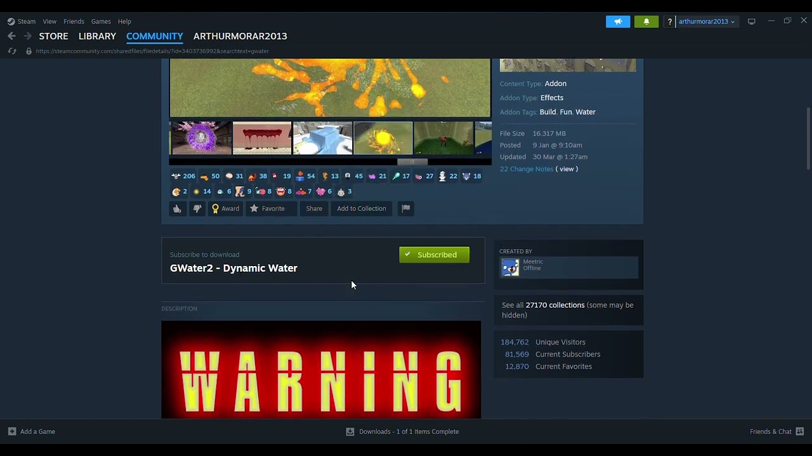Click the award icon with count 13
The image size is (812, 456).
[325, 176]
